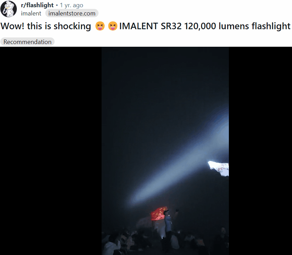Screen dimensions: 292x255
Task: Click 'IMALENT SR32' in the post title
Action: [x=150, y=26]
